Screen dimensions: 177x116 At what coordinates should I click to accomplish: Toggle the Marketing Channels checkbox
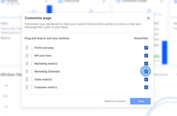(146, 71)
